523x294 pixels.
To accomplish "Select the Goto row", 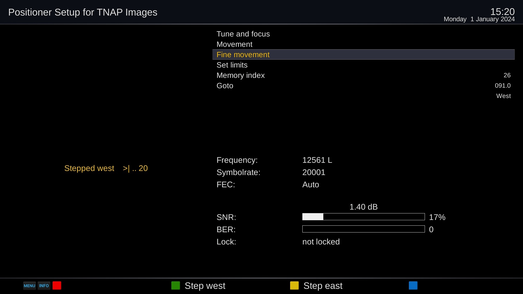I will (x=364, y=85).
